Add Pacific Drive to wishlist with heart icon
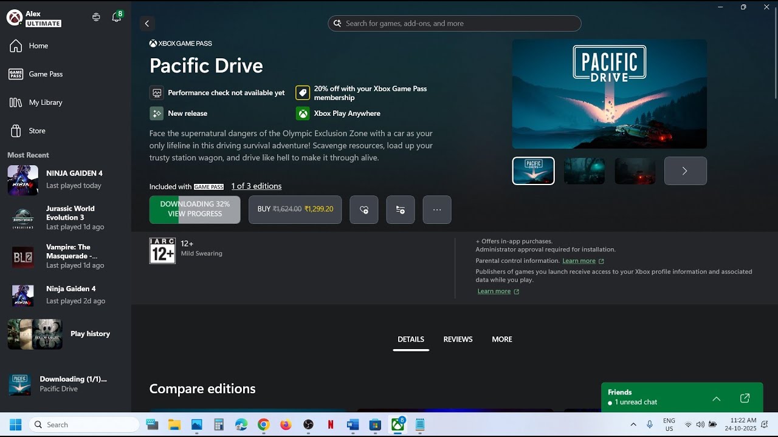Screen dimensions: 778x437 point(364,209)
